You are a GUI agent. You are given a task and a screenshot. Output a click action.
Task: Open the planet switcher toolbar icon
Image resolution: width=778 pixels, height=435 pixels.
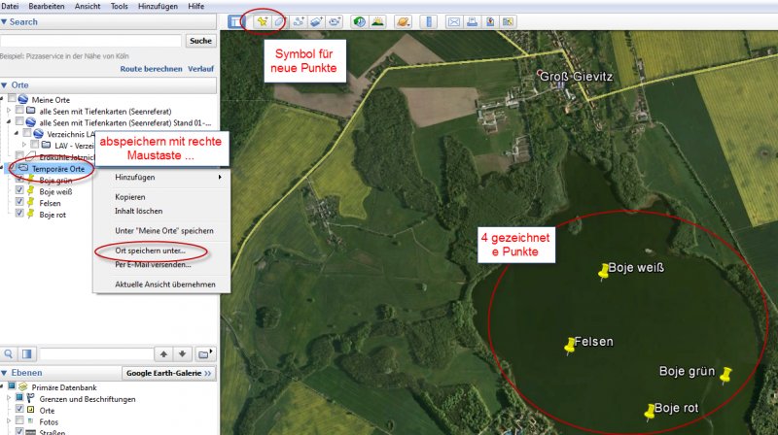(x=403, y=21)
